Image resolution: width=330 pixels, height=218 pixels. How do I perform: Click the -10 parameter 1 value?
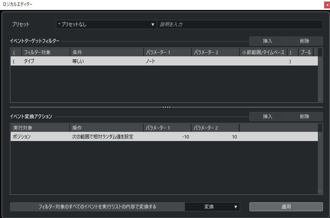pos(167,137)
